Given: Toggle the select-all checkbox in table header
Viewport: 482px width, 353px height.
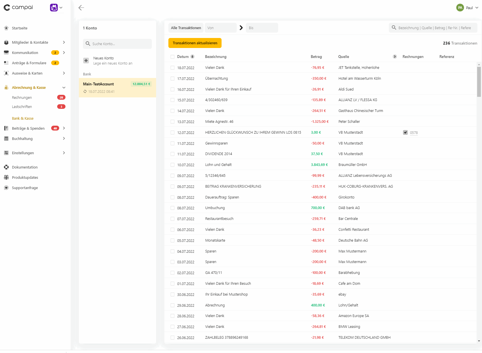Looking at the screenshot, I should [x=172, y=57].
